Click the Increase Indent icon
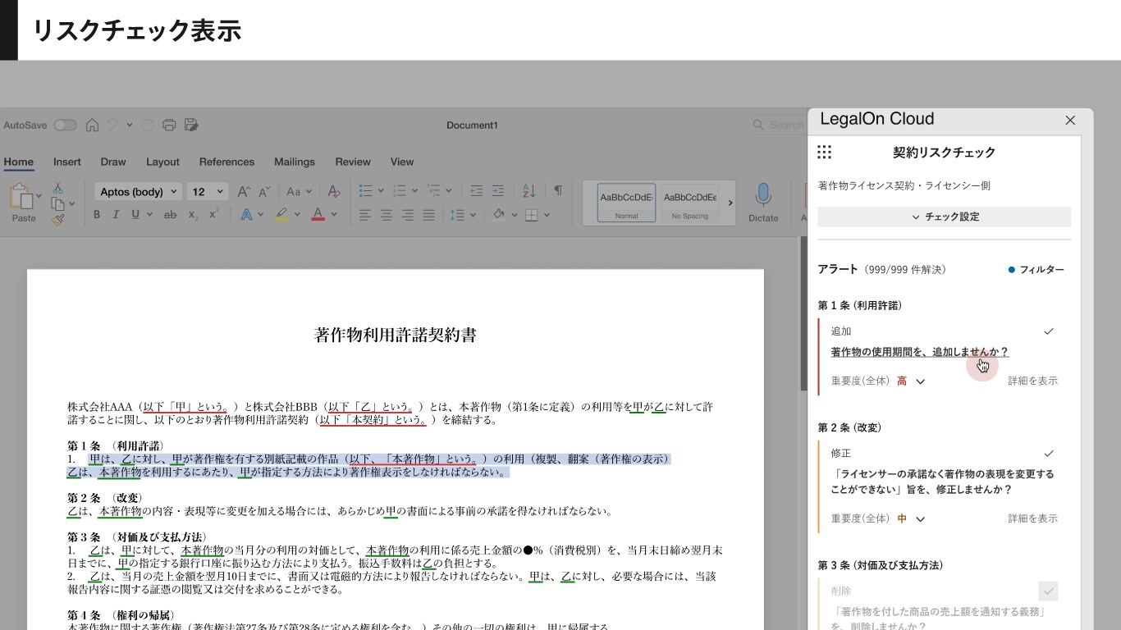This screenshot has height=630, width=1121. [x=498, y=191]
